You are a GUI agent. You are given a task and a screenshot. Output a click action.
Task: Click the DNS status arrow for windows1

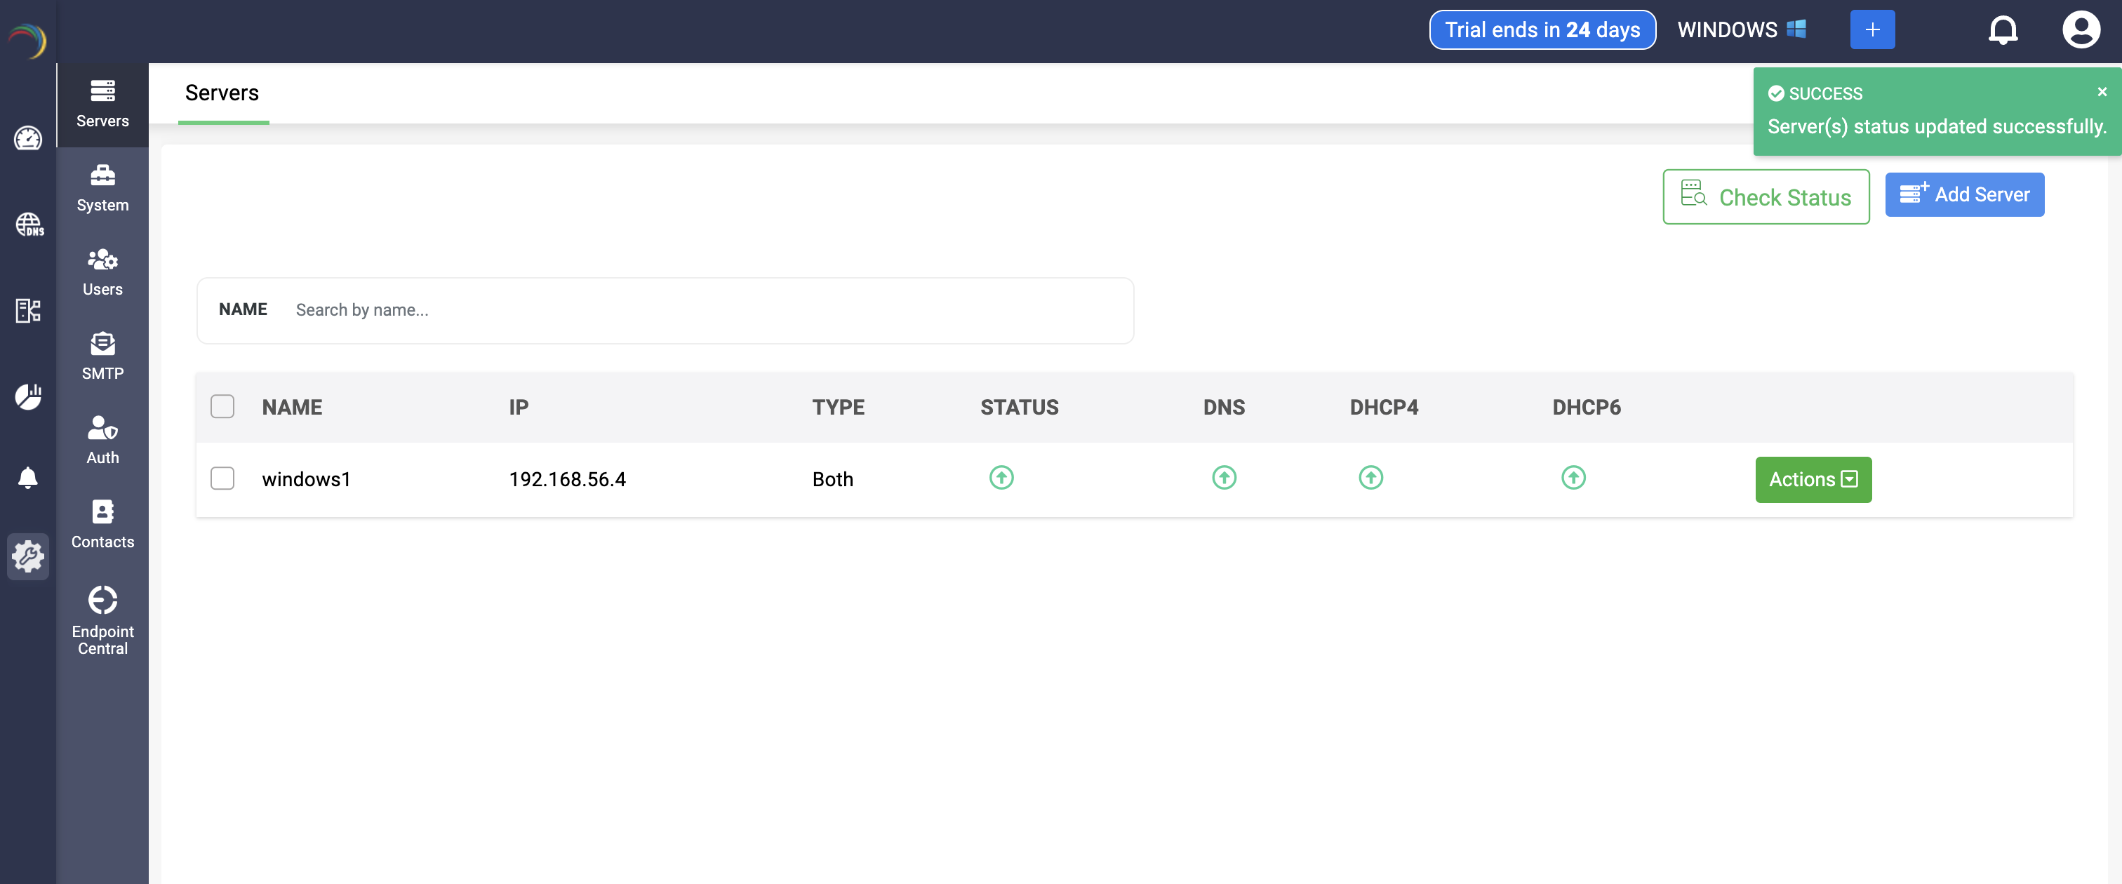click(x=1223, y=478)
